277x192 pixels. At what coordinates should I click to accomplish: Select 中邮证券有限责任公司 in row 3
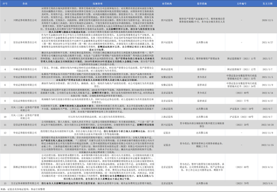point(25,58)
